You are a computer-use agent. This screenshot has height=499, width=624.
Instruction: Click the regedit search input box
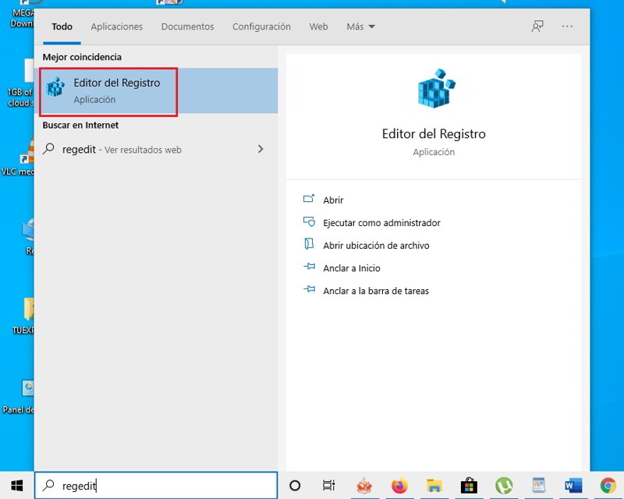pos(156,486)
